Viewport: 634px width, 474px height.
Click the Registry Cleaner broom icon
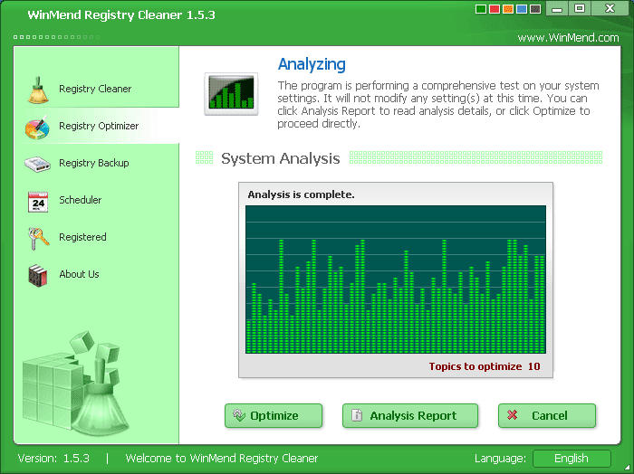pos(38,90)
